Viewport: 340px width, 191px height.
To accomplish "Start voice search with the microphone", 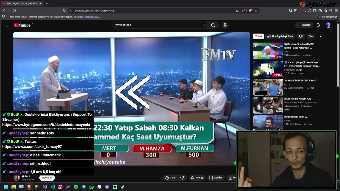I will tap(225, 25).
